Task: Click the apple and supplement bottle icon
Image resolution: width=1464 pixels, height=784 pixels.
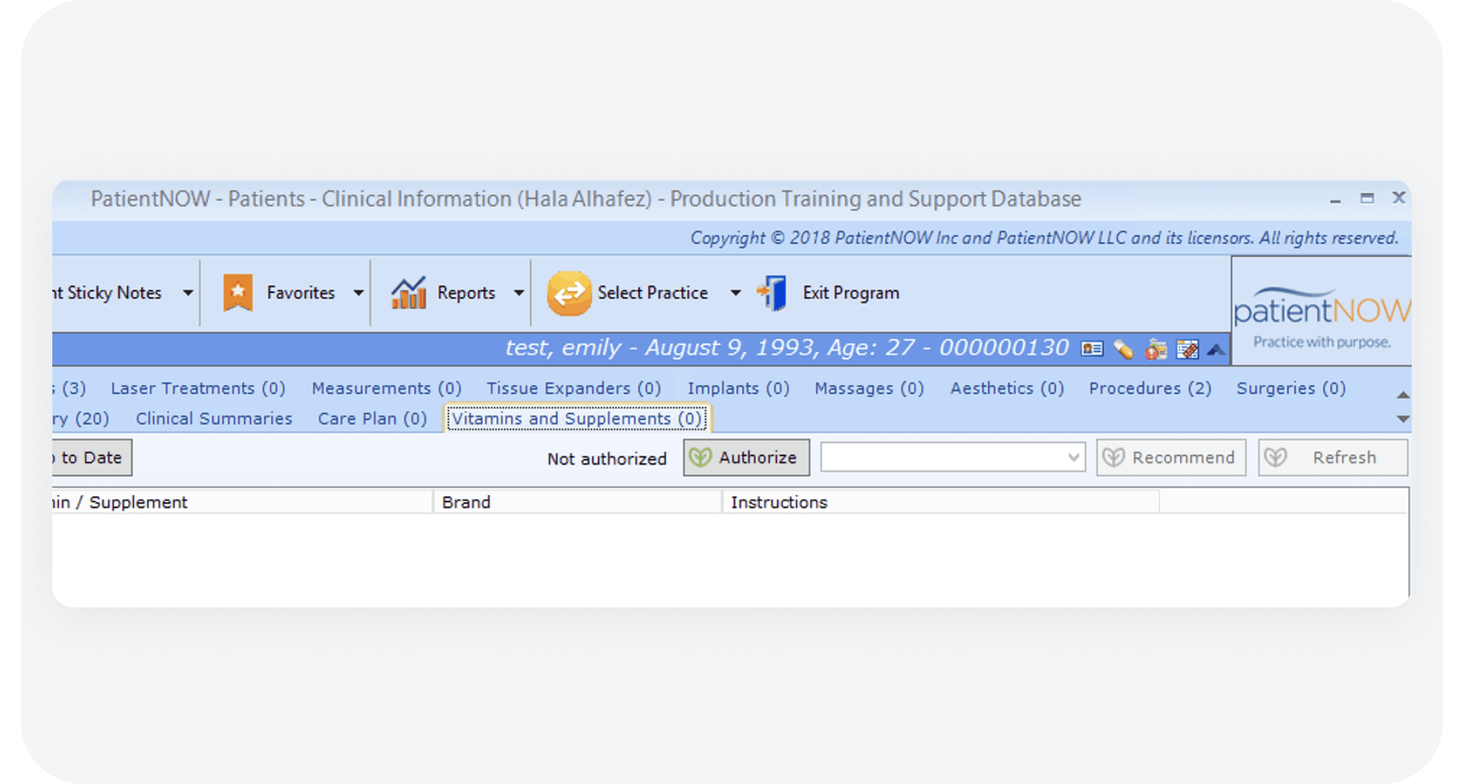Action: pos(1156,350)
